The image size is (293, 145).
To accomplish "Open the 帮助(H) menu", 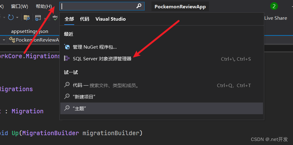I will click(x=44, y=6).
